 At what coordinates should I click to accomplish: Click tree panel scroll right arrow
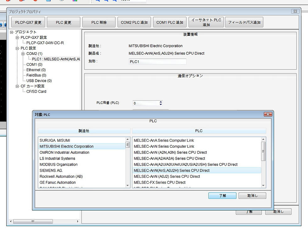[78, 221]
